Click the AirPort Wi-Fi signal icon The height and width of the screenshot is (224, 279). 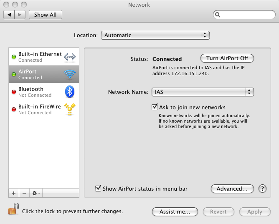69,75
